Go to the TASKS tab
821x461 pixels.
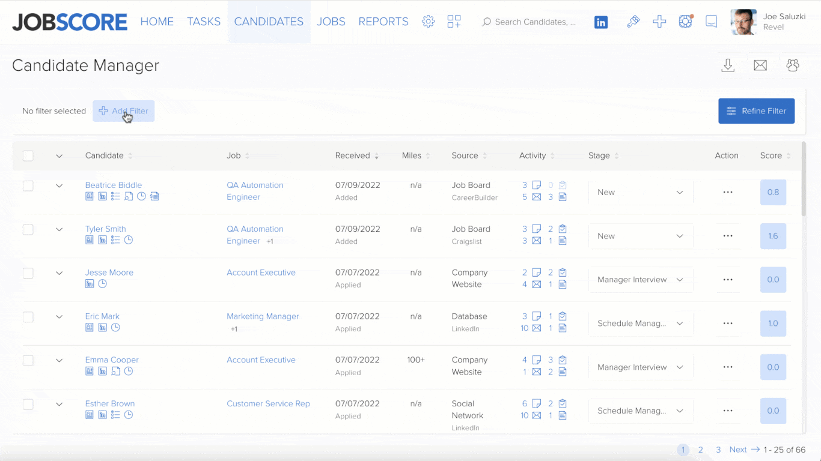(x=204, y=22)
